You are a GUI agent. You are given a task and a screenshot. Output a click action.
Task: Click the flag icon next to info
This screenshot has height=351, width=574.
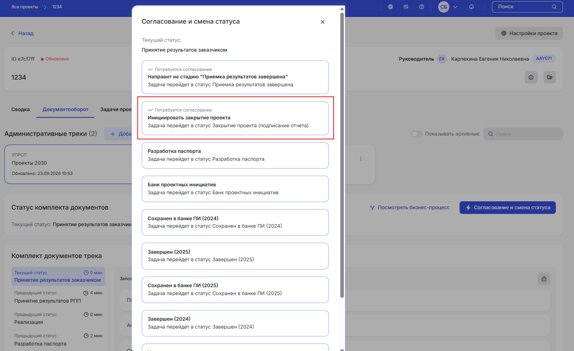click(550, 77)
